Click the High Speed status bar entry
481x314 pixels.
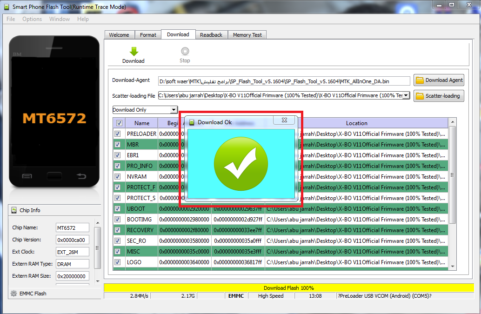click(271, 296)
